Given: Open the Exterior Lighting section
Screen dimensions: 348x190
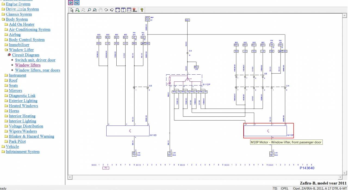Looking at the screenshot, I should [23, 101].
